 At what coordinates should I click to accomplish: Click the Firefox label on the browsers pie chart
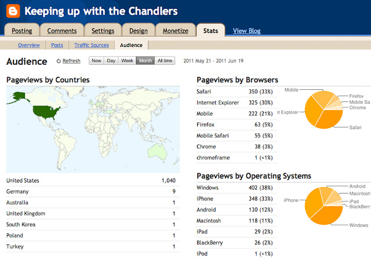(x=357, y=96)
